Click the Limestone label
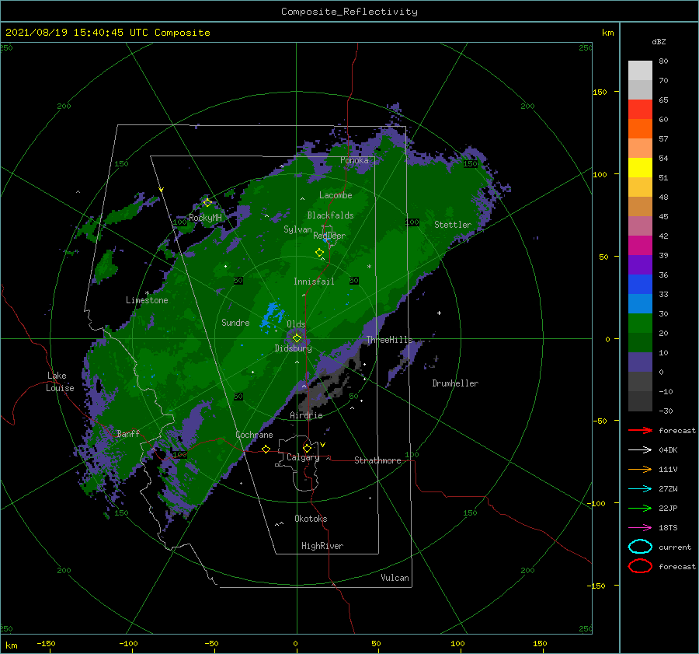The height and width of the screenshot is (654, 699). tap(147, 300)
